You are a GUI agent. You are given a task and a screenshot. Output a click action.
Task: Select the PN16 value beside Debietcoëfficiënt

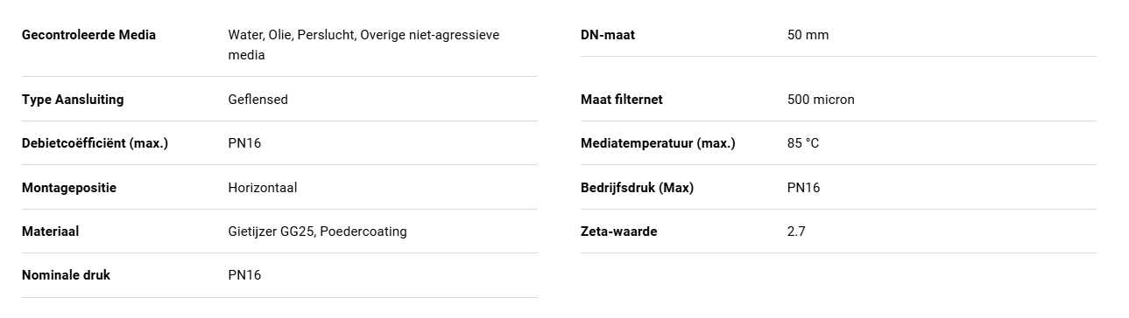(x=244, y=143)
